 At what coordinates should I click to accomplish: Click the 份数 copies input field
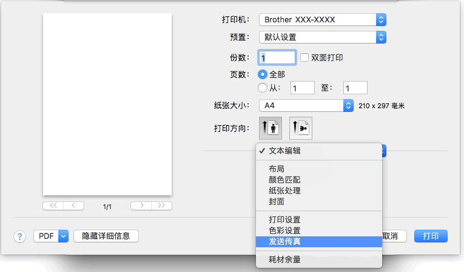click(277, 57)
